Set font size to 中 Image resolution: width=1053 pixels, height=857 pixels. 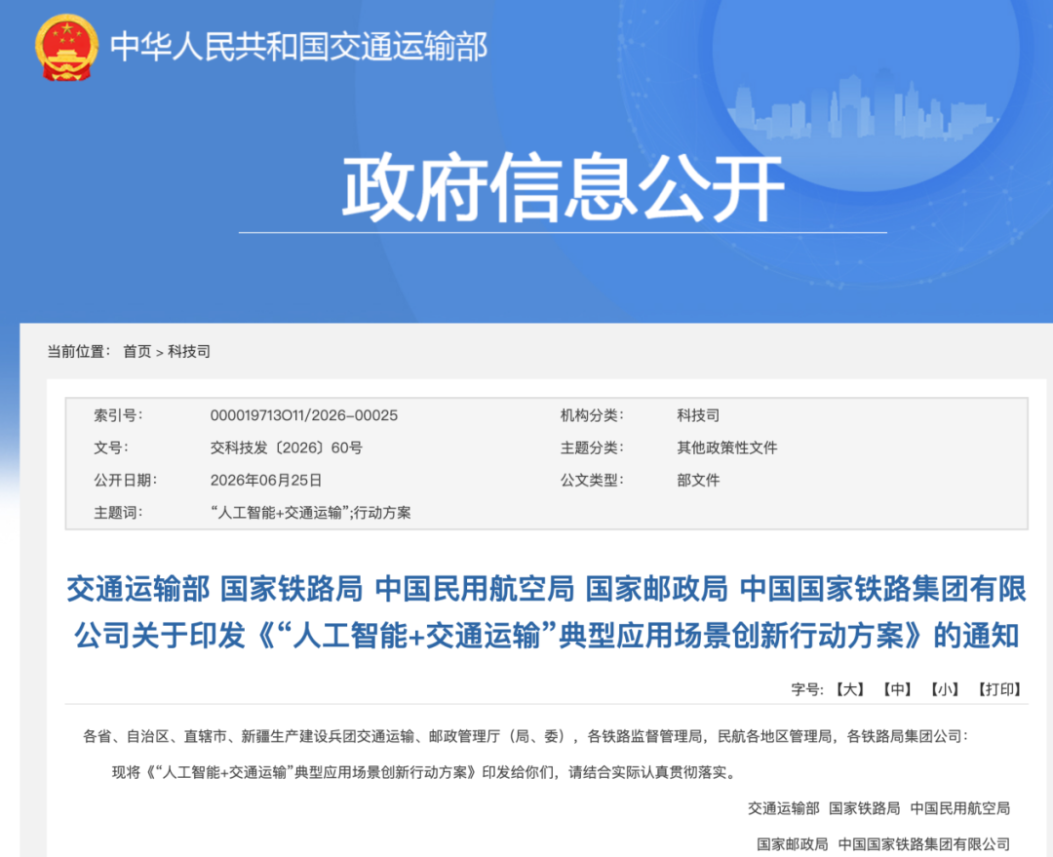tap(897, 689)
